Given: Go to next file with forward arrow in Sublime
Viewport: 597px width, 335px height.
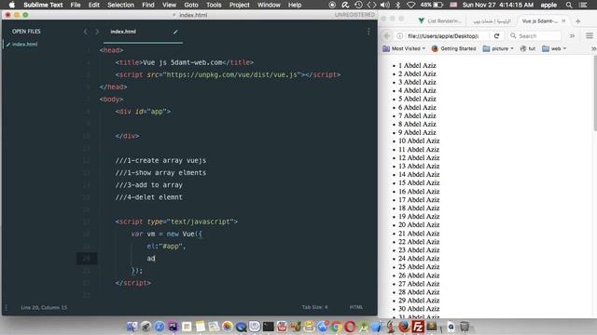Looking at the screenshot, I should pyautogui.click(x=97, y=32).
